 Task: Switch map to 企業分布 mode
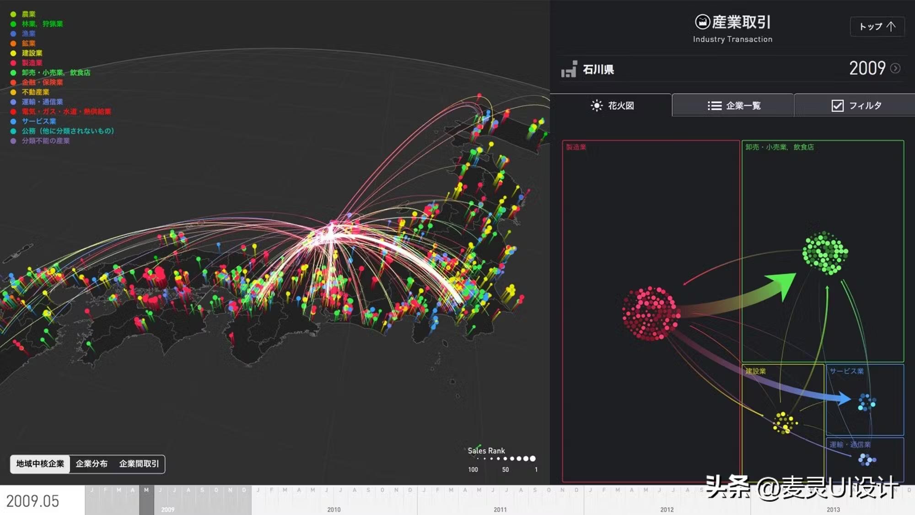(x=91, y=464)
